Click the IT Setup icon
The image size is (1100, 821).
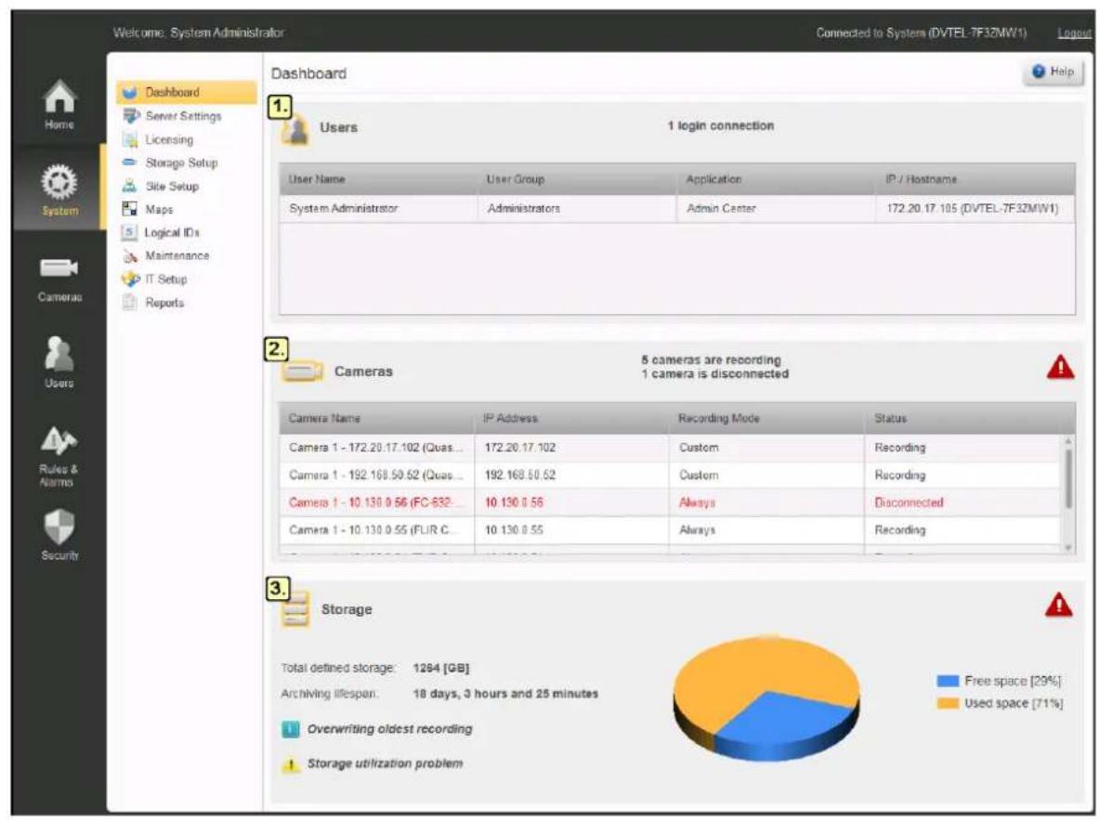coord(130,279)
